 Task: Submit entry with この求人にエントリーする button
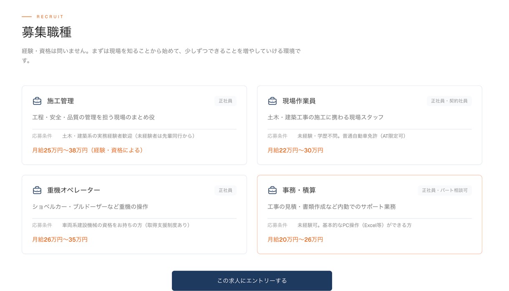point(252,281)
